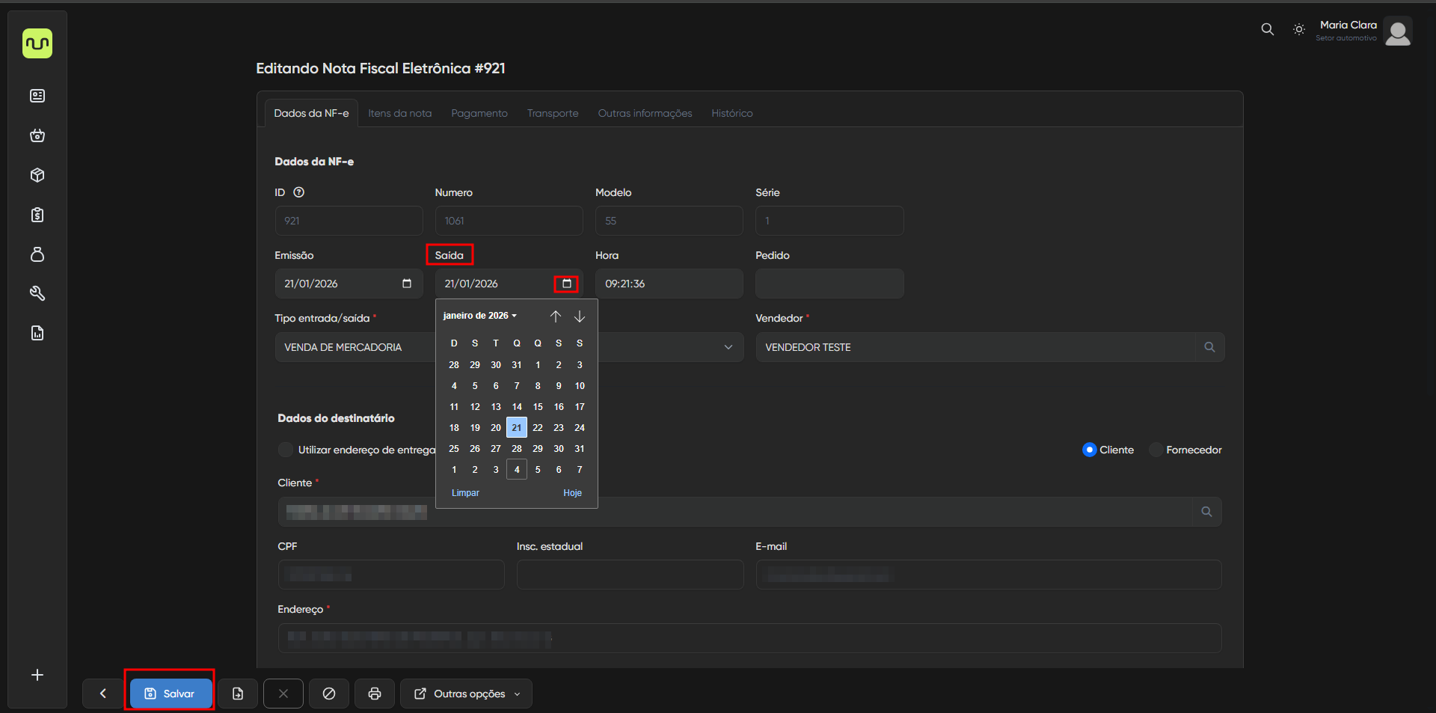
Task: Enable Utilizar endereço de entrega option
Action: (x=286, y=450)
